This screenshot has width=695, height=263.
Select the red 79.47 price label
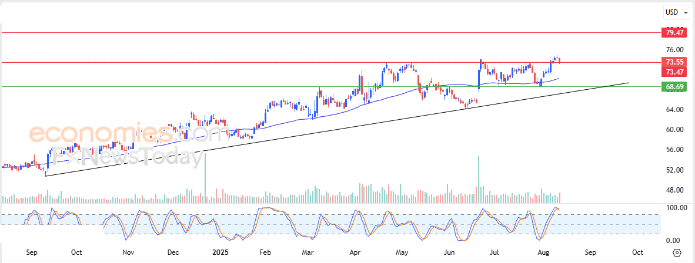(x=674, y=33)
